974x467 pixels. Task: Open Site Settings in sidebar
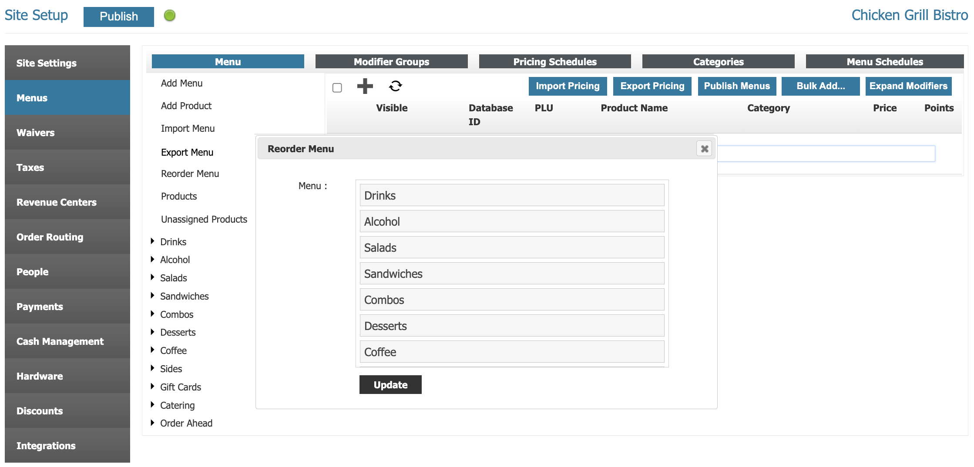(x=67, y=63)
